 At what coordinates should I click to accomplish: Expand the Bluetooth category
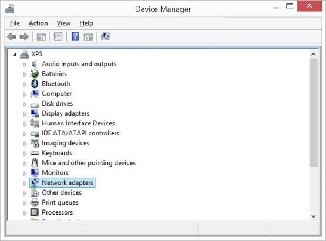pos(25,84)
